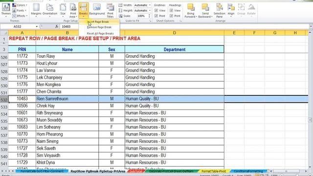Click the Rotate objects button

(x=251, y=10)
